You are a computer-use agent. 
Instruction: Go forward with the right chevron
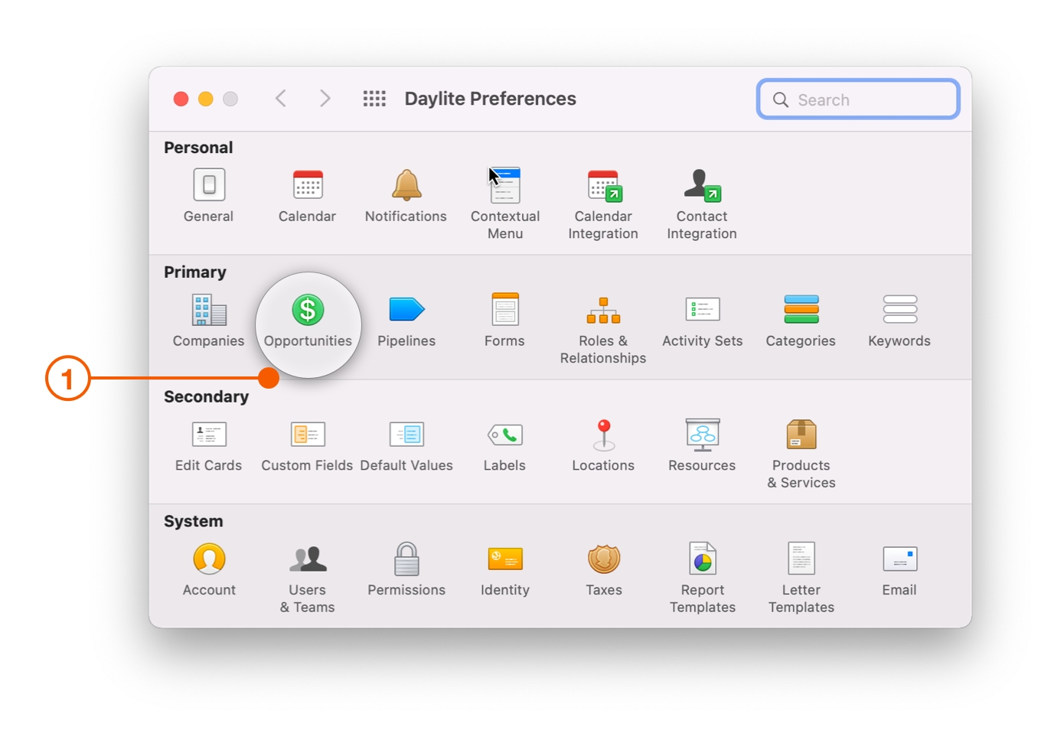(x=325, y=99)
